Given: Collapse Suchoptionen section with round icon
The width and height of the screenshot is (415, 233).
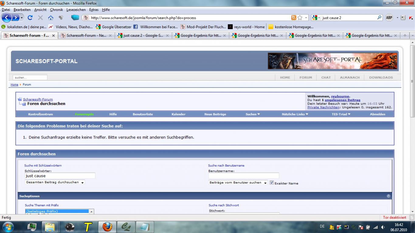Looking at the screenshot, I should point(388,196).
